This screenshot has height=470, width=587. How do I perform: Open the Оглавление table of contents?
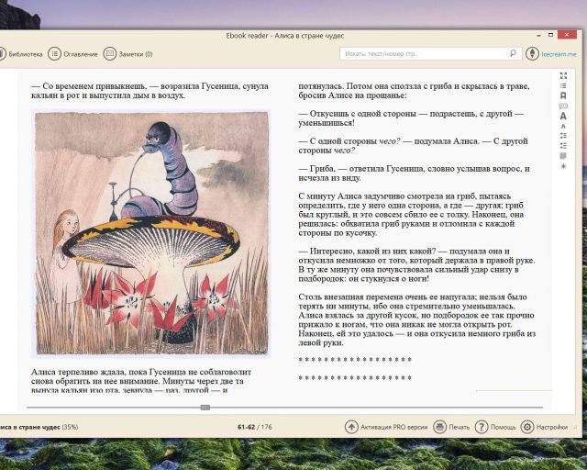click(73, 54)
